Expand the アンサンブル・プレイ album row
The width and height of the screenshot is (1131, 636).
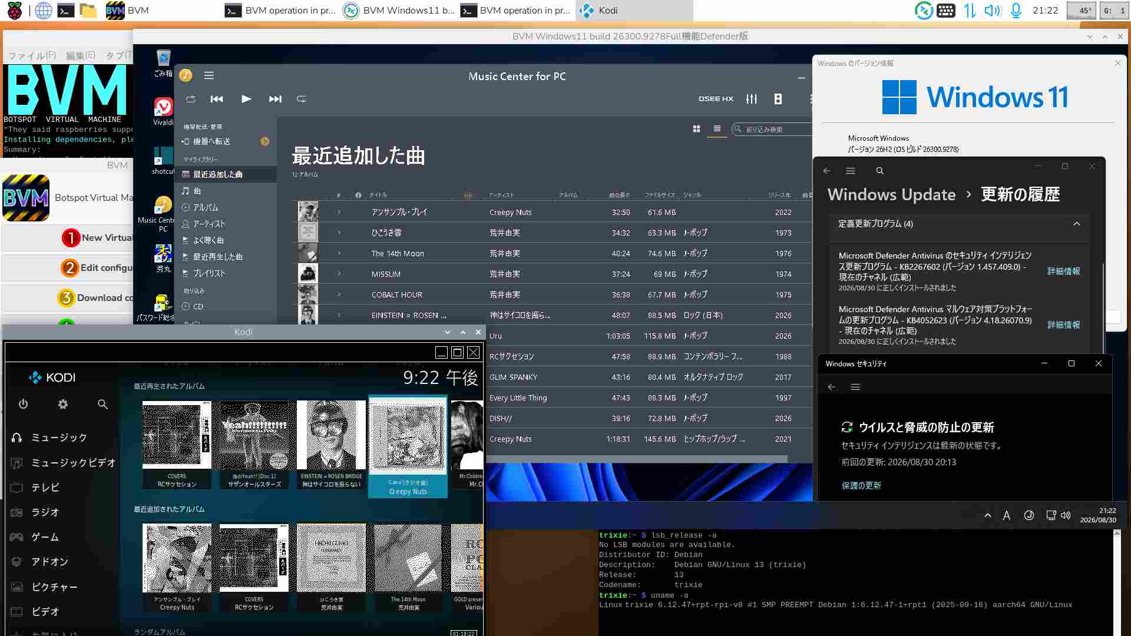click(x=339, y=212)
